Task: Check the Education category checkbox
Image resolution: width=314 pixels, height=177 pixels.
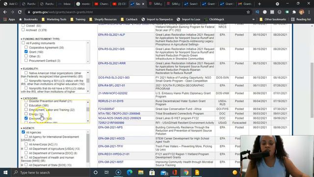Action: point(26,105)
